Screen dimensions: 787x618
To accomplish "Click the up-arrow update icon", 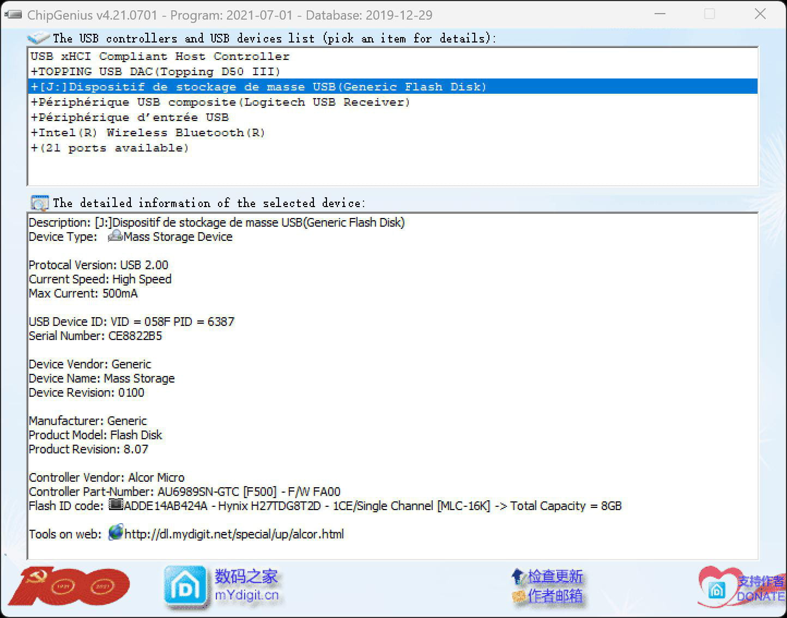I will (518, 576).
